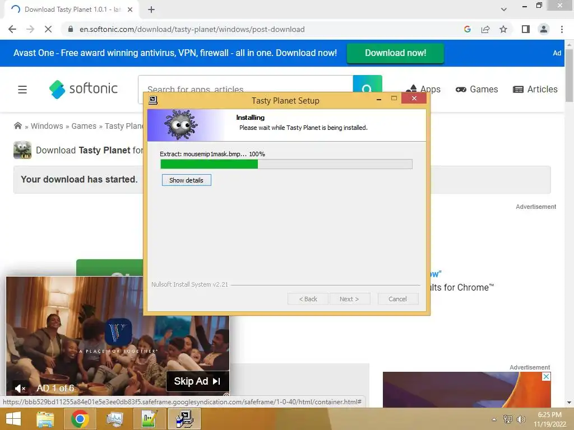Click the blue search button
Image resolution: width=574 pixels, height=430 pixels.
pyautogui.click(x=367, y=84)
